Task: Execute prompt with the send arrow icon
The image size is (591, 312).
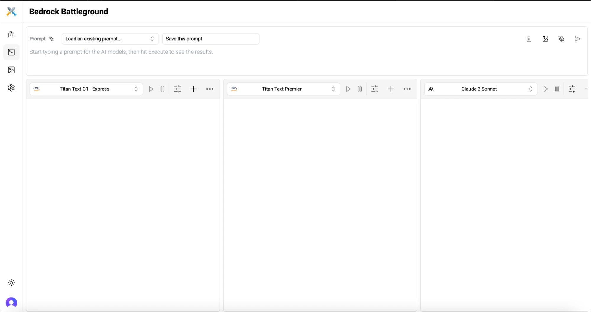Action: [x=577, y=39]
